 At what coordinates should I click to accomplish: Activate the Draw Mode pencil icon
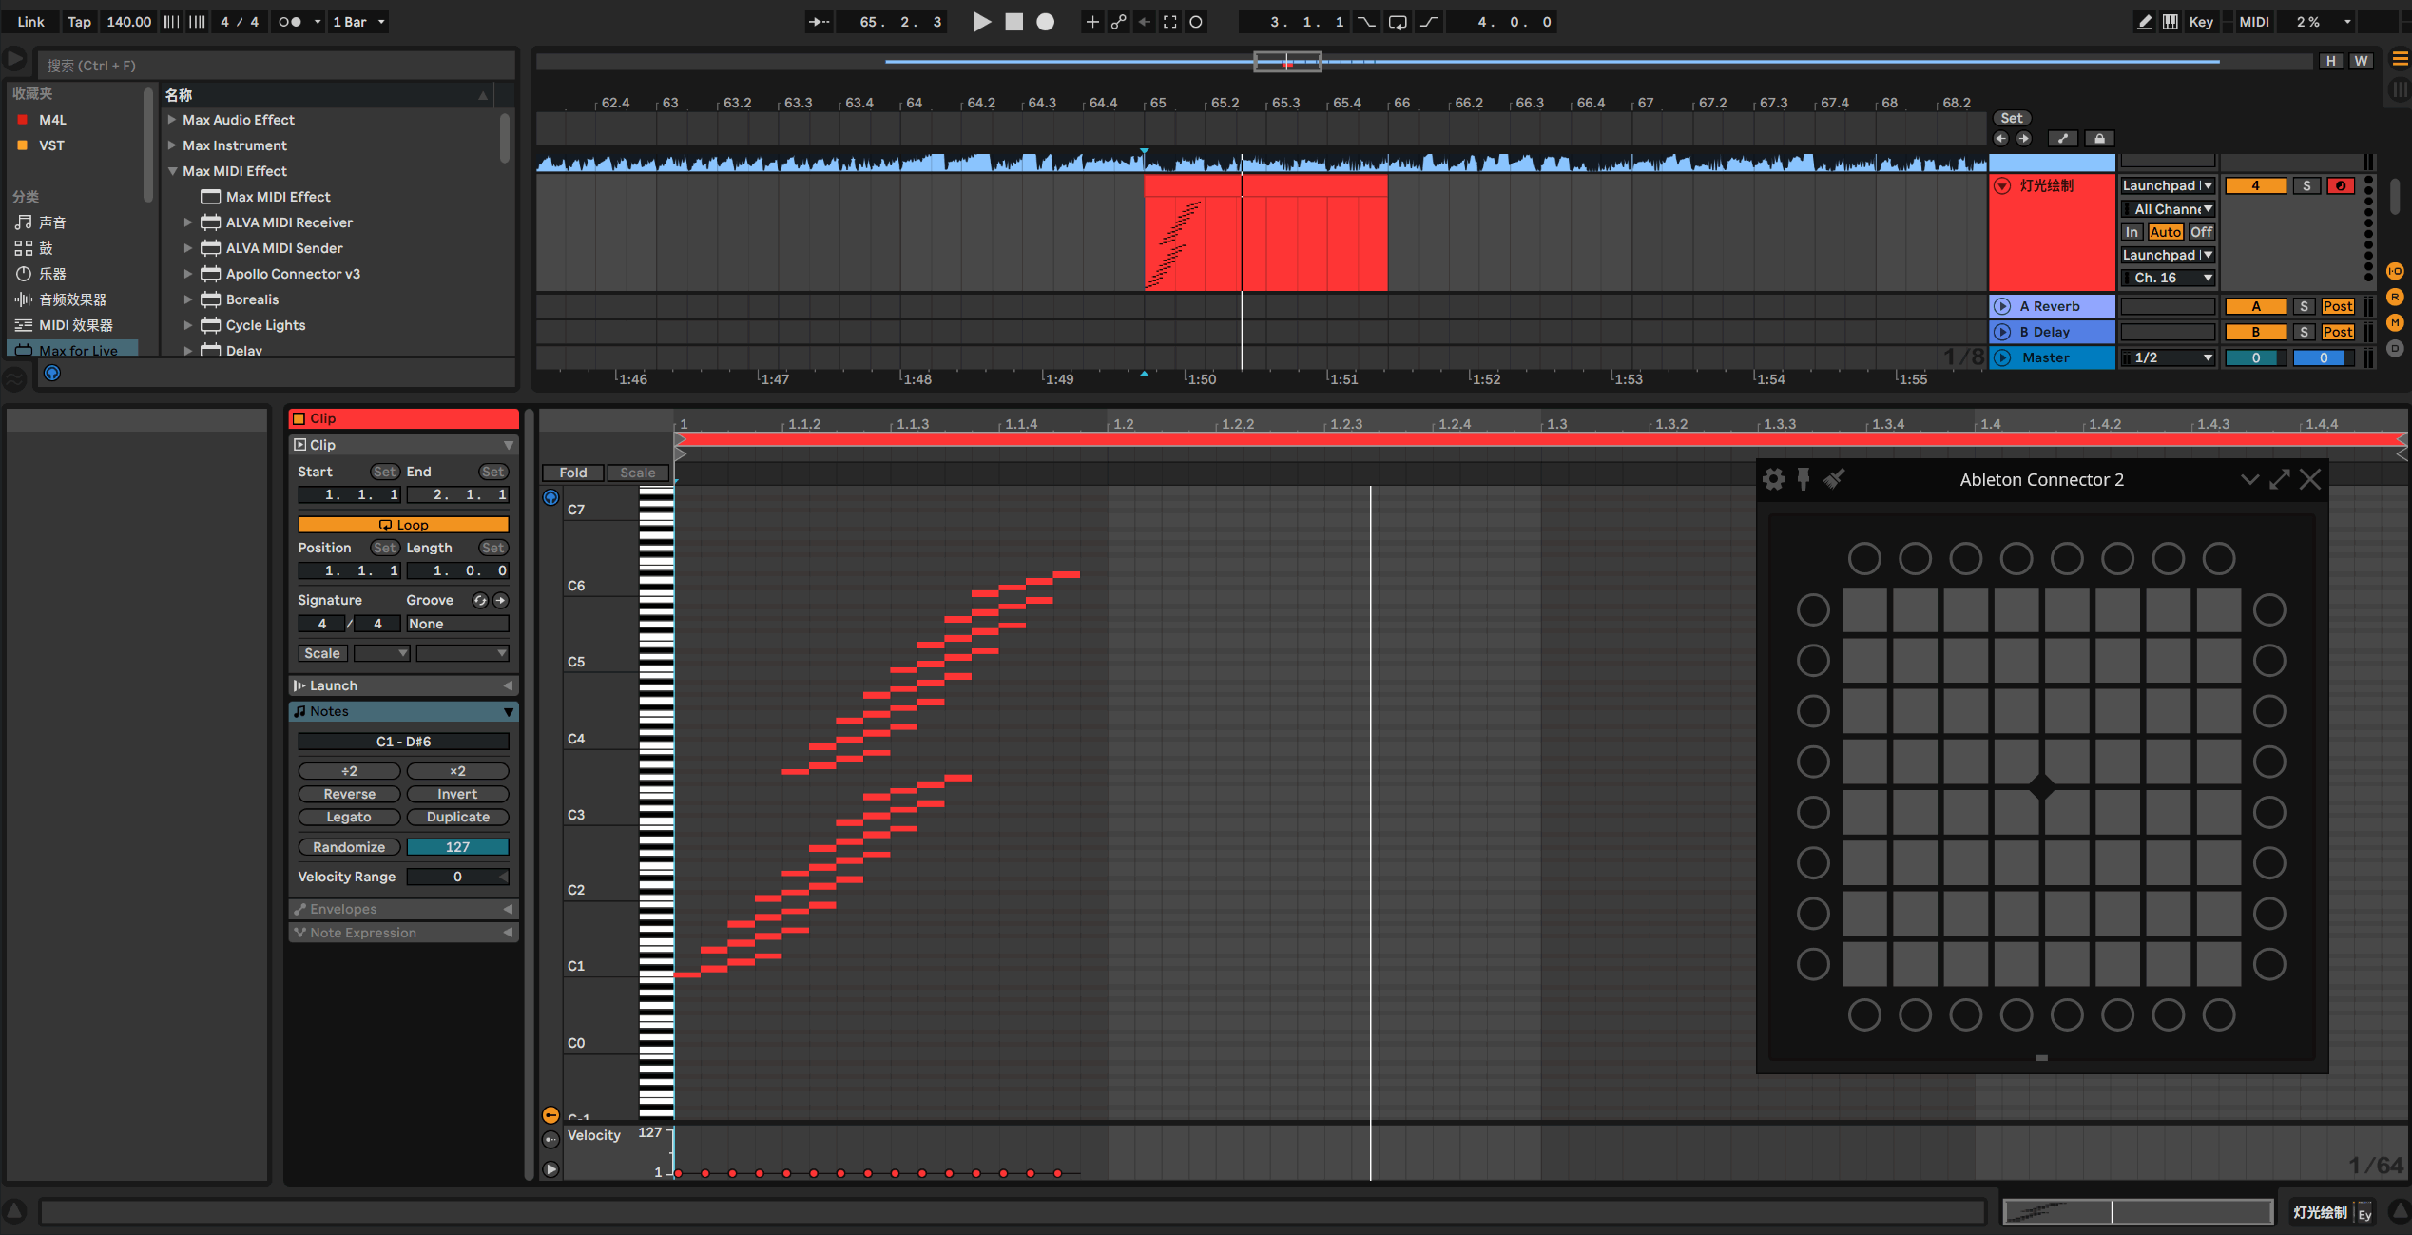[x=2144, y=21]
